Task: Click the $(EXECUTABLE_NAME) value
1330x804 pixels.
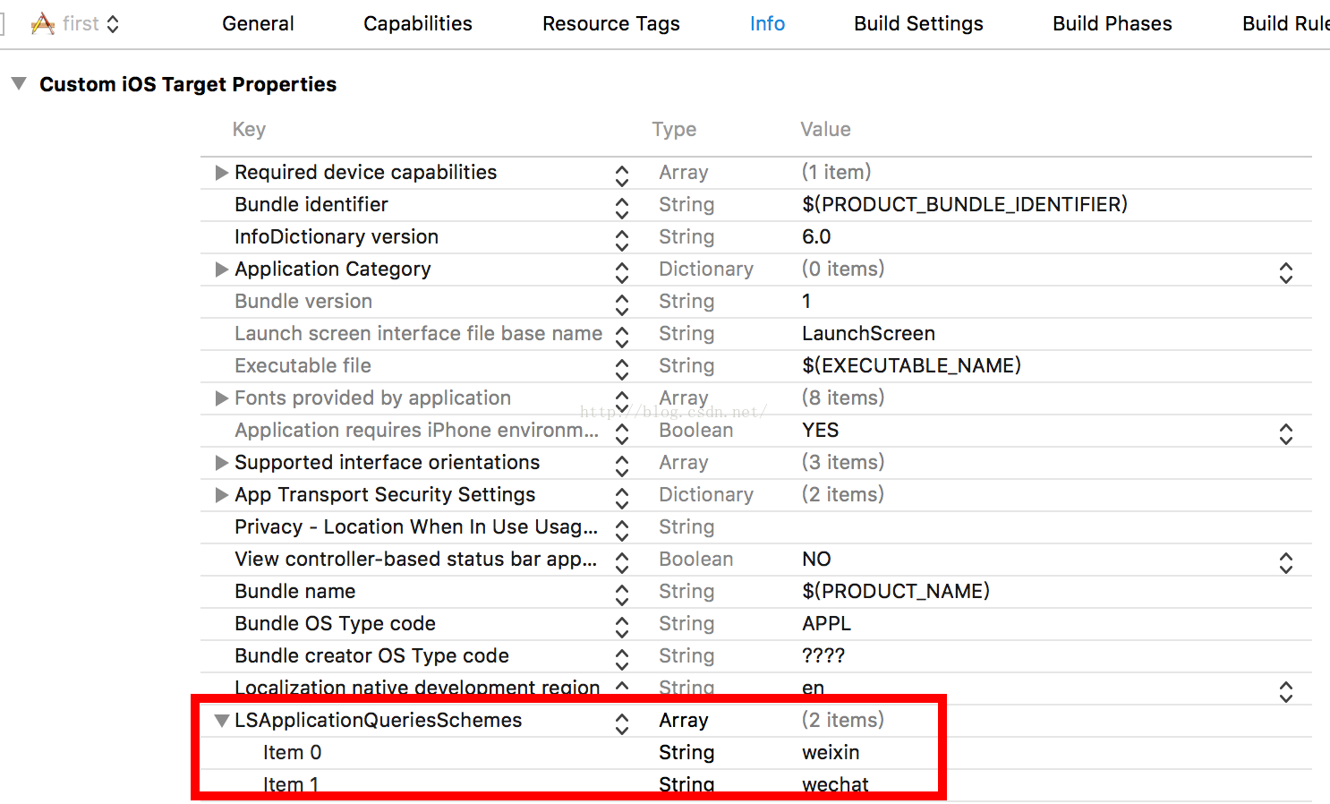Action: coord(911,366)
